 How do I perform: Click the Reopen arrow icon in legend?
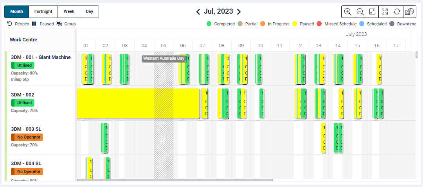(10, 24)
